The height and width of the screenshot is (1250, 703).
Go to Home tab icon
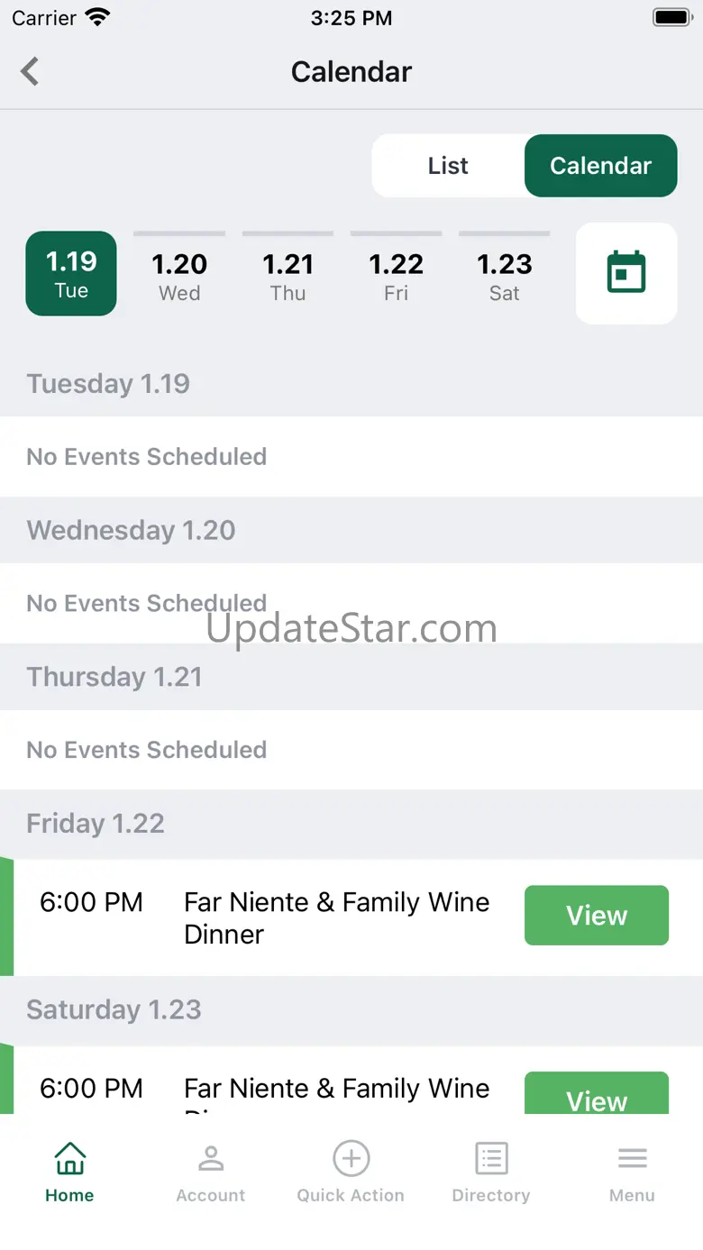click(69, 1159)
